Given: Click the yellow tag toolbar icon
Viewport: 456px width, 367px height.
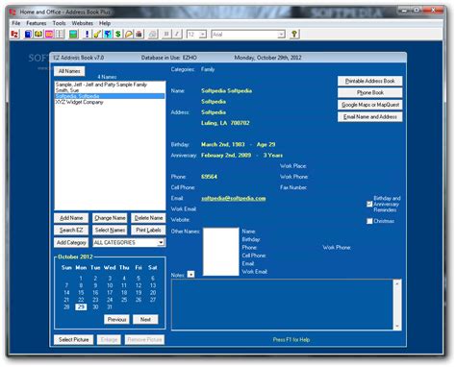Looking at the screenshot, I should coord(129,34).
